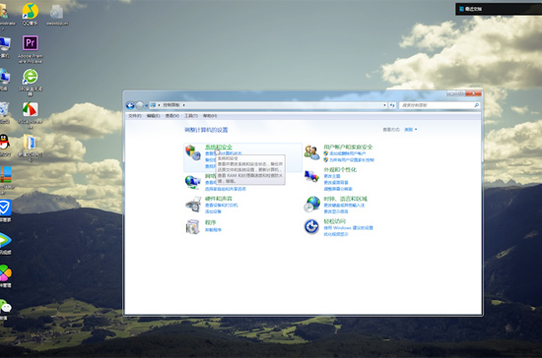Open the Clock, Language and Region globe icon
This screenshot has height=358, width=542.
pyautogui.click(x=311, y=205)
